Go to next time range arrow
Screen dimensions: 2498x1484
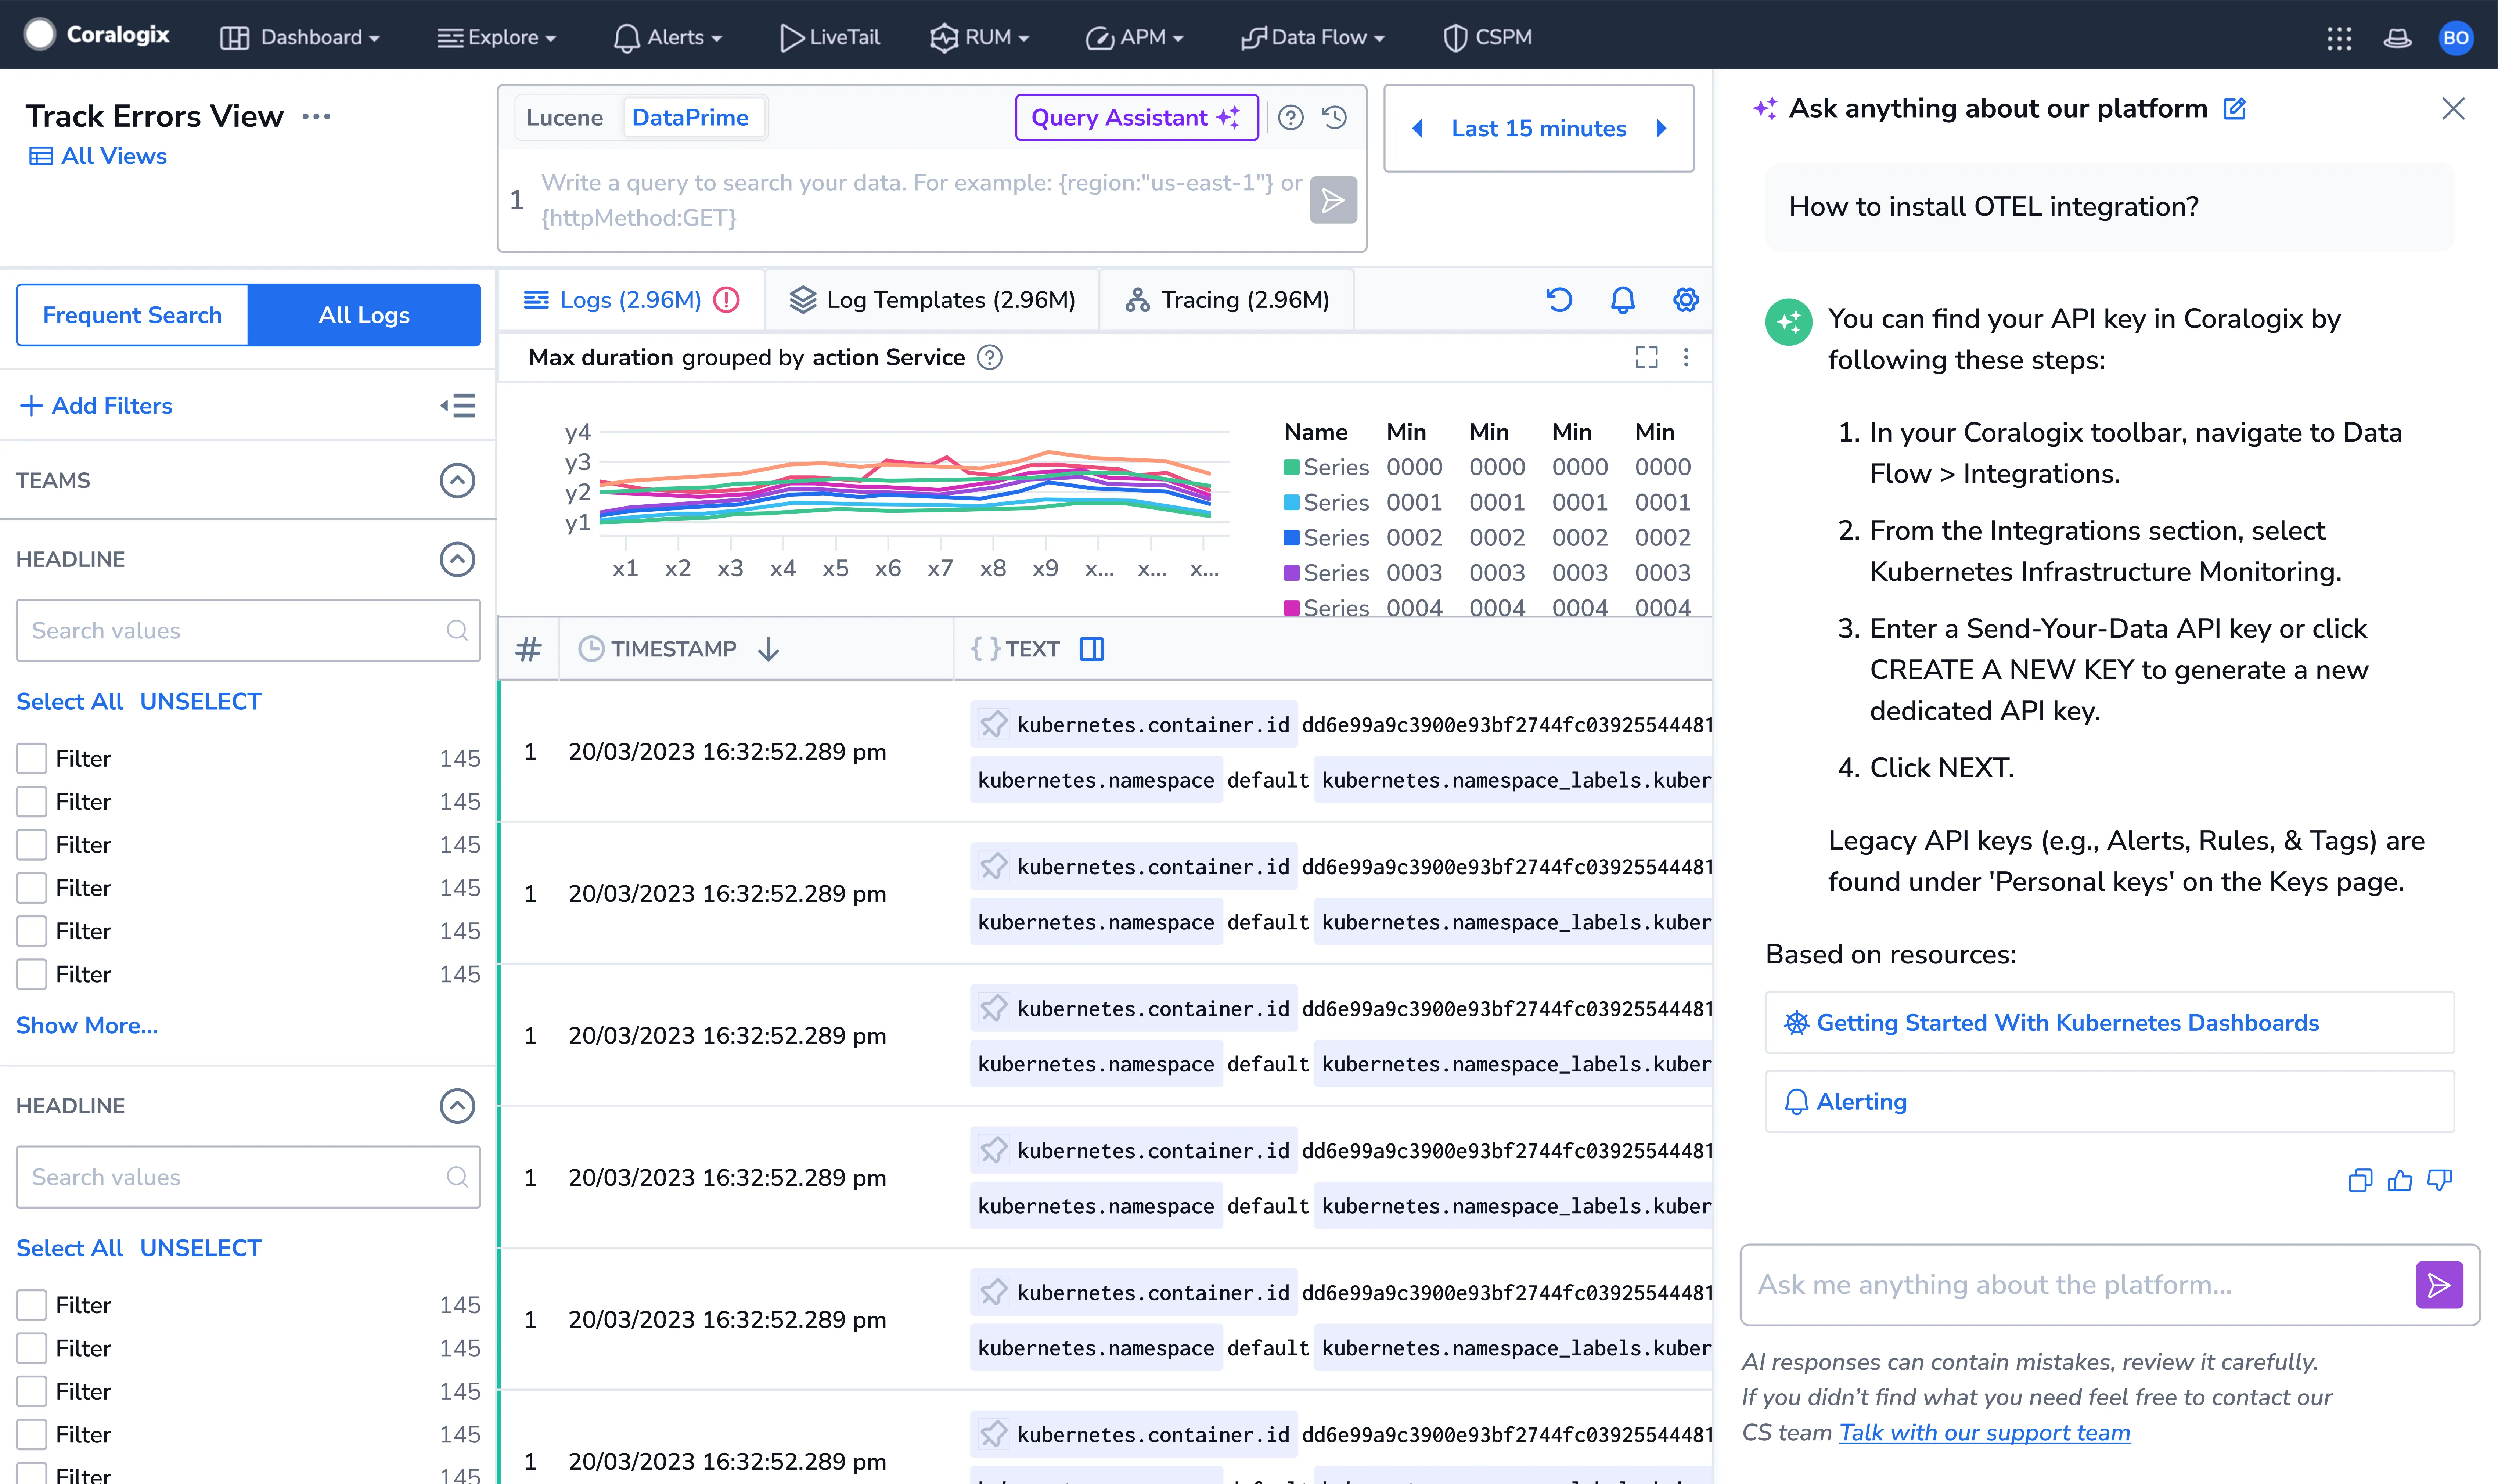(x=1661, y=128)
